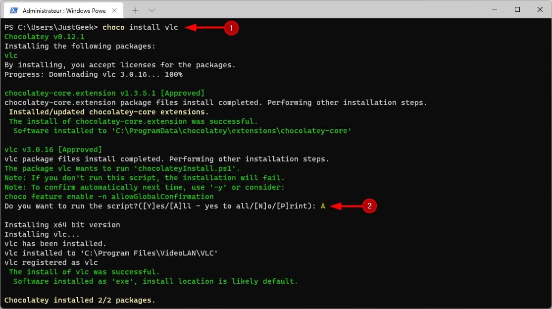This screenshot has height=309, width=552.
Task: Click 'choco feature enable -n allowGlobalConfirmation' line
Action: [x=109, y=197]
